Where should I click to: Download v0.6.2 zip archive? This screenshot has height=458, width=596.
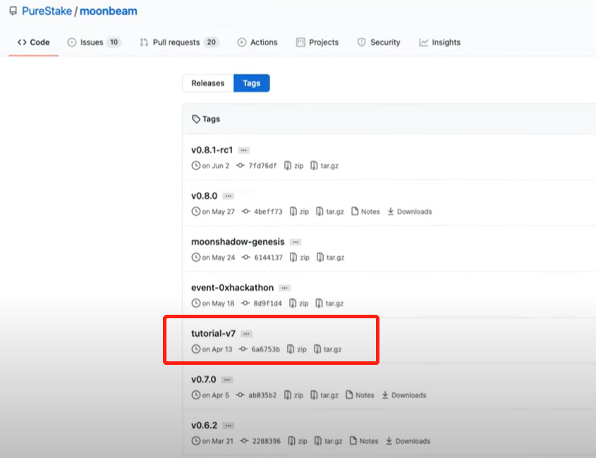point(298,441)
